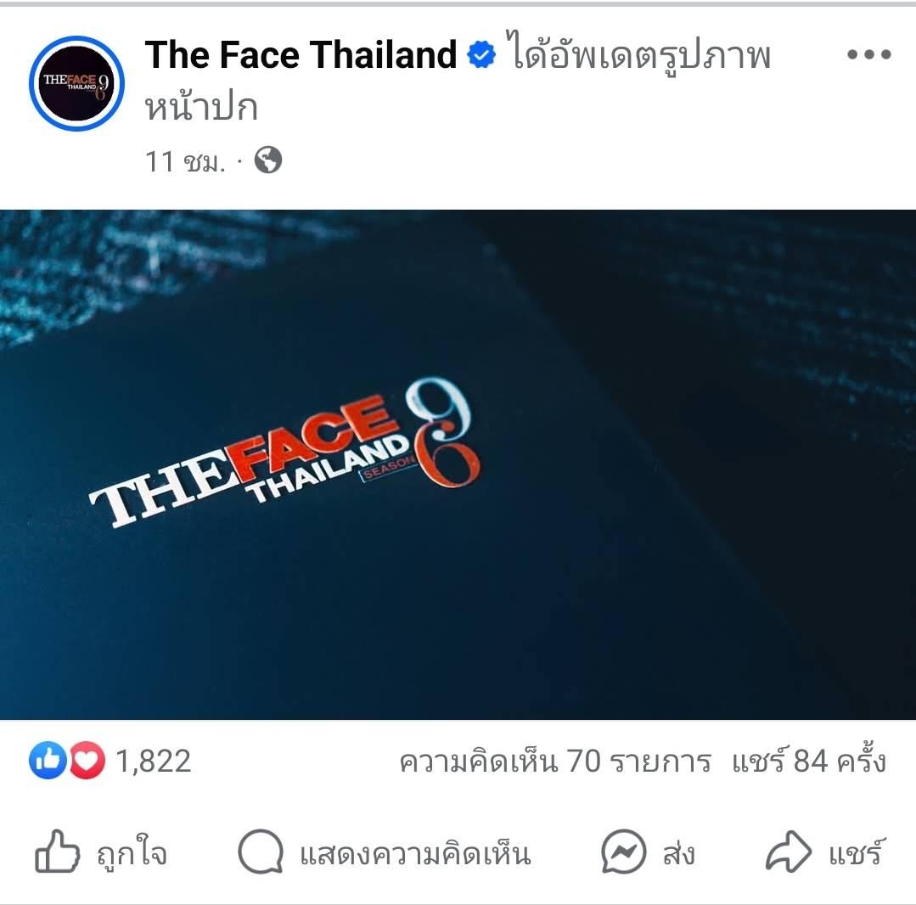Viewport: 916px width, 905px height.
Task: Click The Face Thailand profile picture
Action: coord(76,83)
